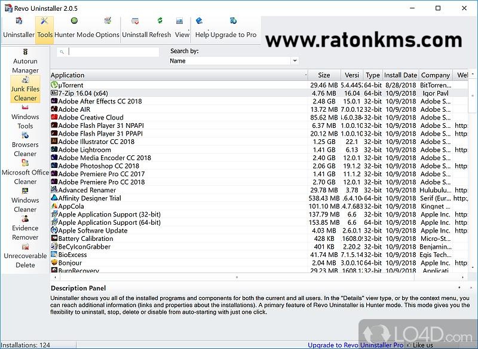
Task: Select Adobe Photoshop CC 2018
Action: point(259,166)
